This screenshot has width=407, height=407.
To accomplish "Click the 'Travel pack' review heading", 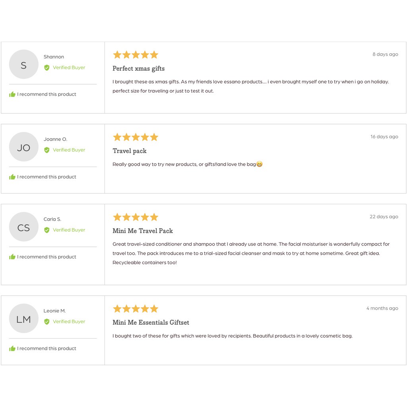I will 130,151.
